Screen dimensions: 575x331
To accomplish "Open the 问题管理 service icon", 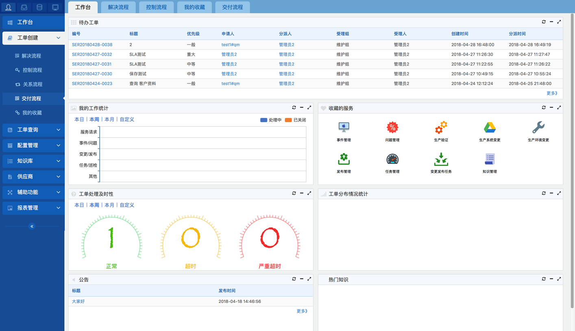I will pos(392,127).
